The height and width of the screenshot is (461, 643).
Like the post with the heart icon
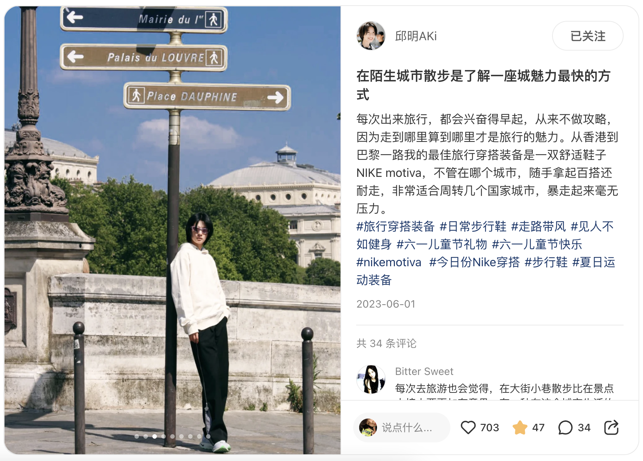pyautogui.click(x=468, y=427)
